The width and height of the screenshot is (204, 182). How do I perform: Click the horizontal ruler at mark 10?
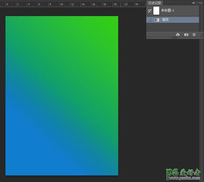[62, 4]
